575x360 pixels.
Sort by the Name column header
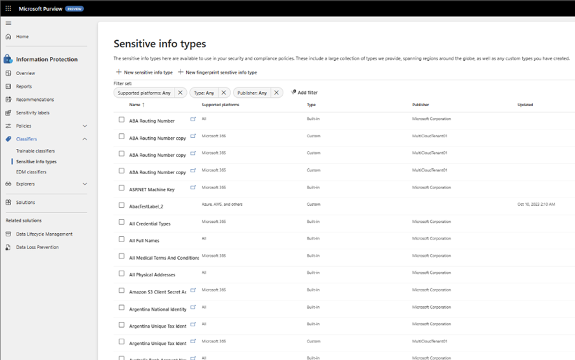135,105
